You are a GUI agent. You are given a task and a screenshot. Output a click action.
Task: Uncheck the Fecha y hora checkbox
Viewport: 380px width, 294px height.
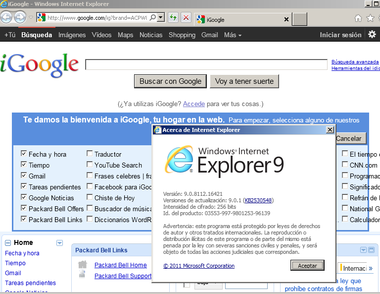pyautogui.click(x=23, y=154)
